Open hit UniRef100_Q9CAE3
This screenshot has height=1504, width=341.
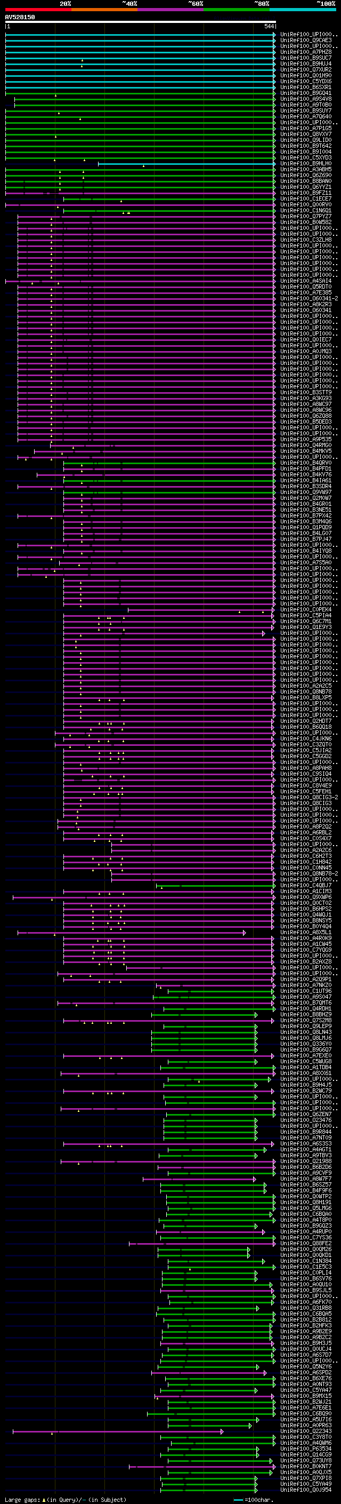coord(306,41)
